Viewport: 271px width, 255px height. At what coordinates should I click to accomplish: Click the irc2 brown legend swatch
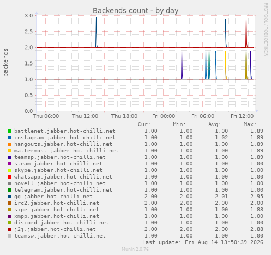point(9,203)
